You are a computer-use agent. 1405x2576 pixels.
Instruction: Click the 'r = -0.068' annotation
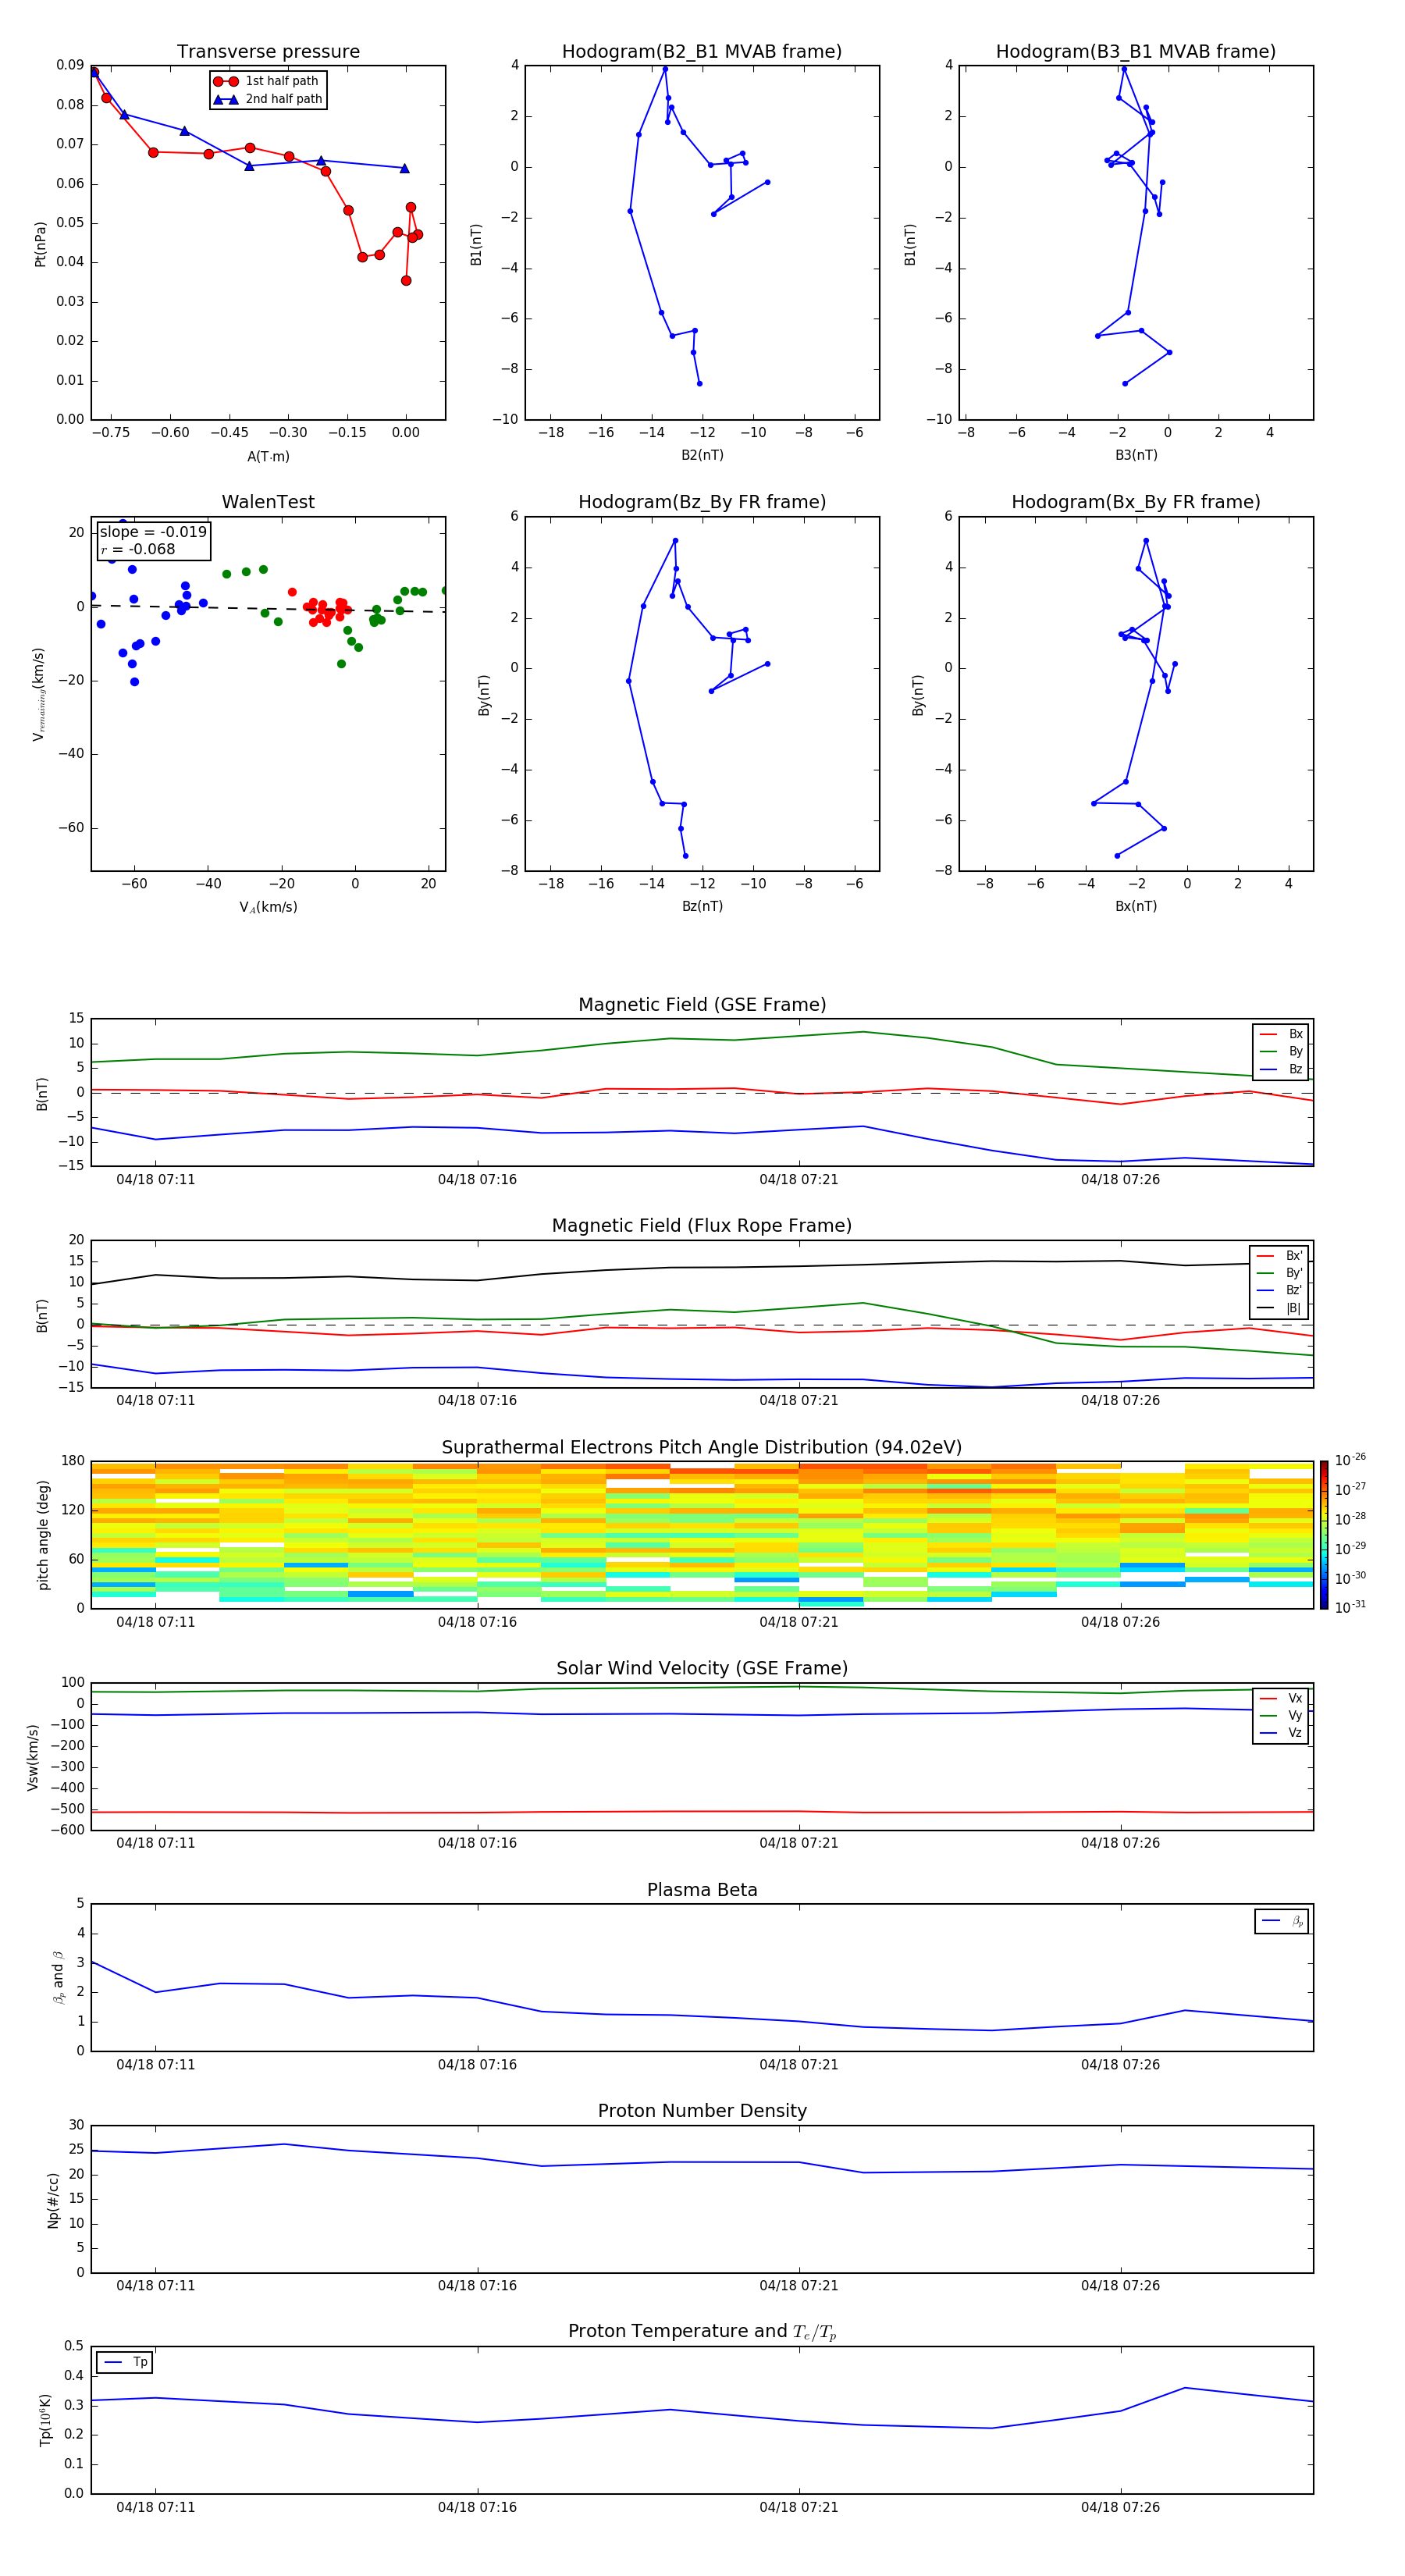pyautogui.click(x=138, y=549)
